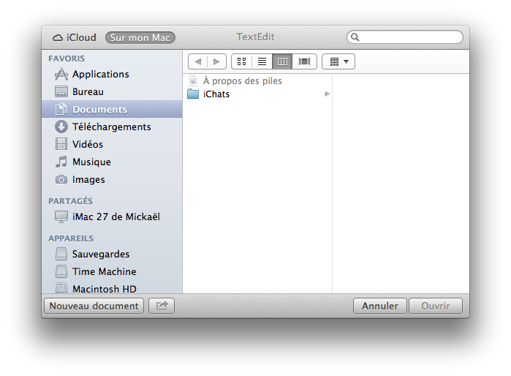The height and width of the screenshot is (376, 511).
Task: Switch to Cover Flow view
Action: pos(304,61)
